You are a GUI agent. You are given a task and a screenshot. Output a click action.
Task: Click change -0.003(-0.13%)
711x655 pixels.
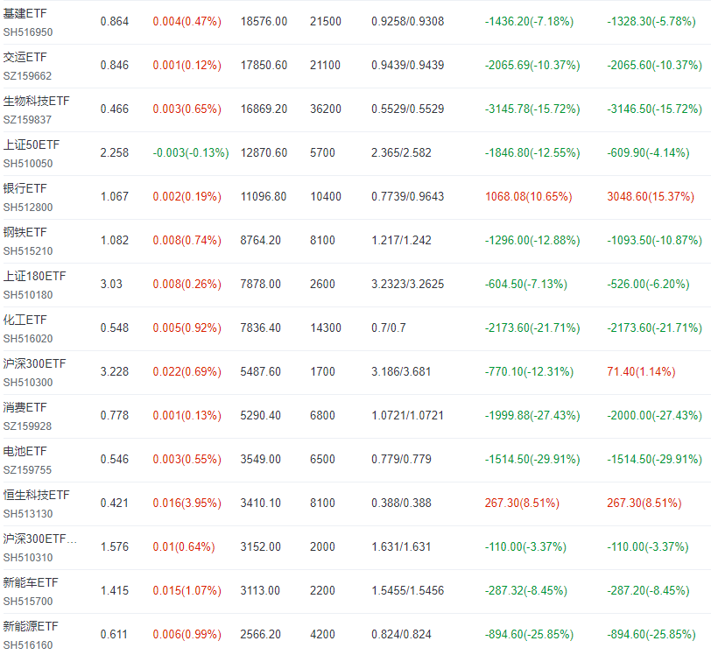click(x=191, y=153)
